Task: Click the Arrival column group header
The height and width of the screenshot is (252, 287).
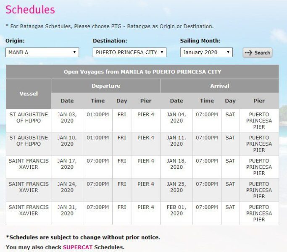Action: point(219,86)
